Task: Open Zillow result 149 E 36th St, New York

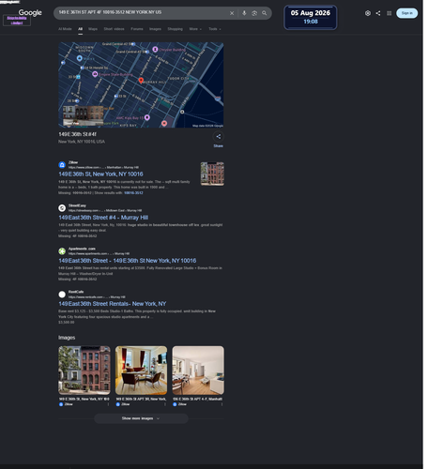Action: click(100, 174)
